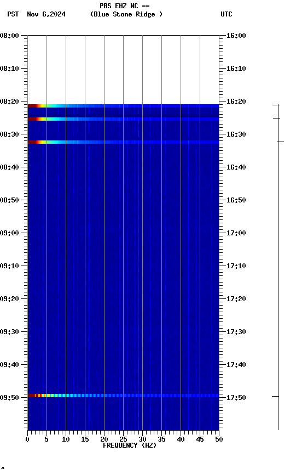
Task: Click the 5 Hz frequency axis label
Action: pos(47,439)
